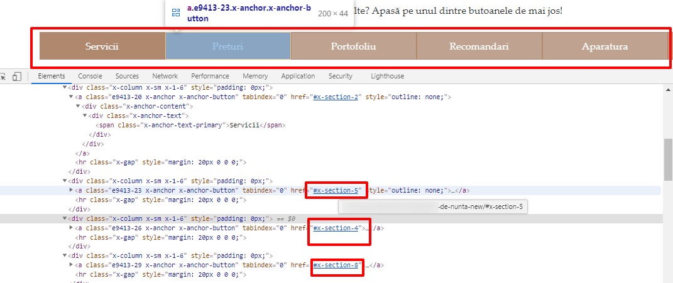
Task: Open the Application tab
Action: click(298, 76)
